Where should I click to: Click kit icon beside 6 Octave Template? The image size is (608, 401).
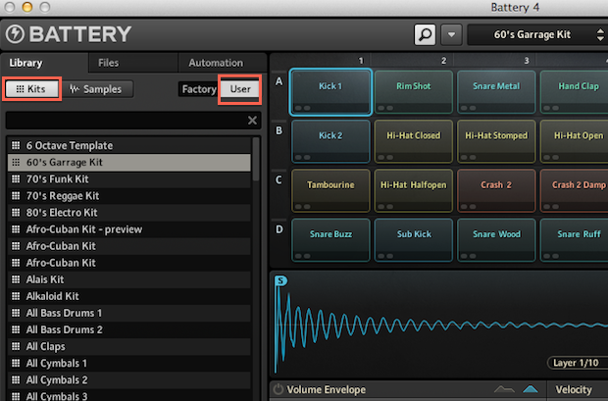pyautogui.click(x=16, y=145)
